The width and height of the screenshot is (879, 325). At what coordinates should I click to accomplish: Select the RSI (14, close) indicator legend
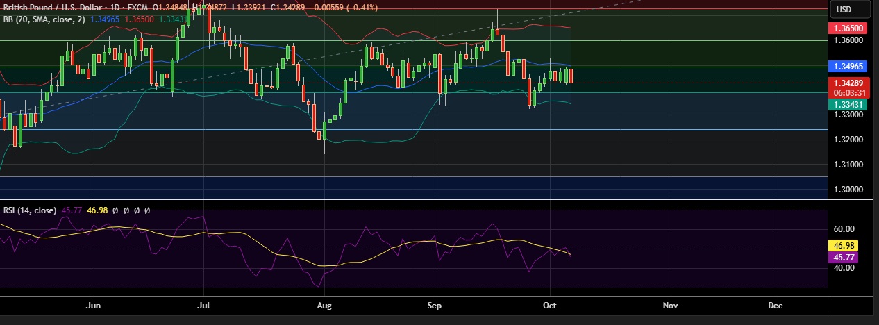pyautogui.click(x=30, y=209)
